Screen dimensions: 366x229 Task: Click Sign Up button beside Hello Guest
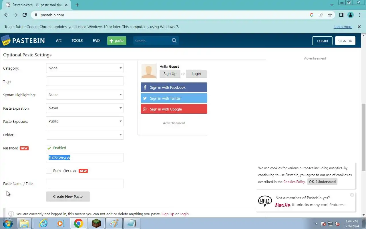170,74
